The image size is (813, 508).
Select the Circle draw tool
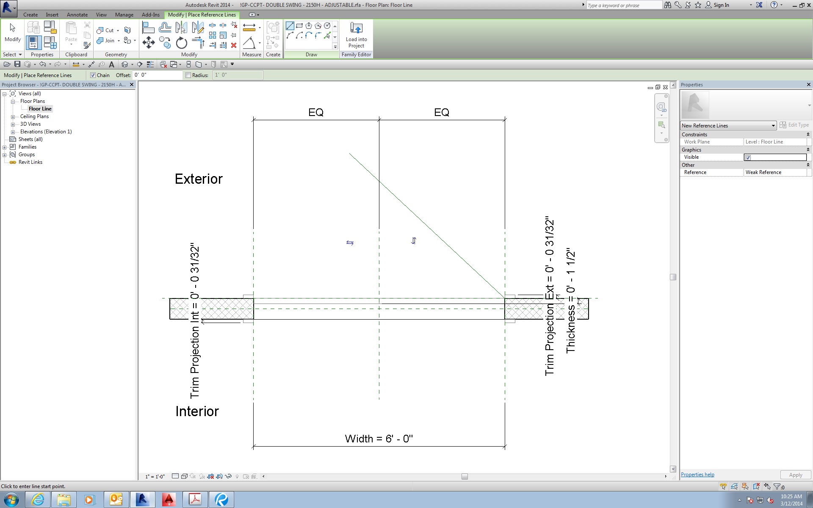pos(327,26)
